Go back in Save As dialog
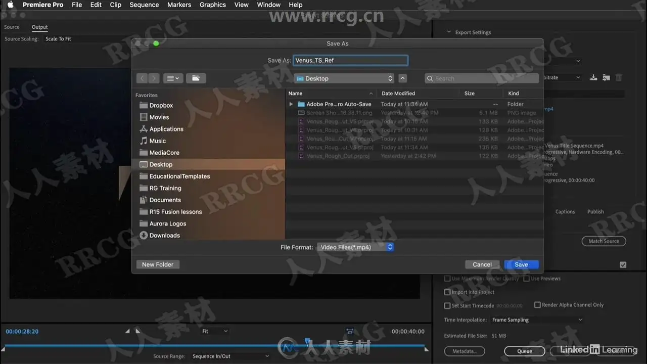Viewport: 647px width, 364px height. (142, 78)
